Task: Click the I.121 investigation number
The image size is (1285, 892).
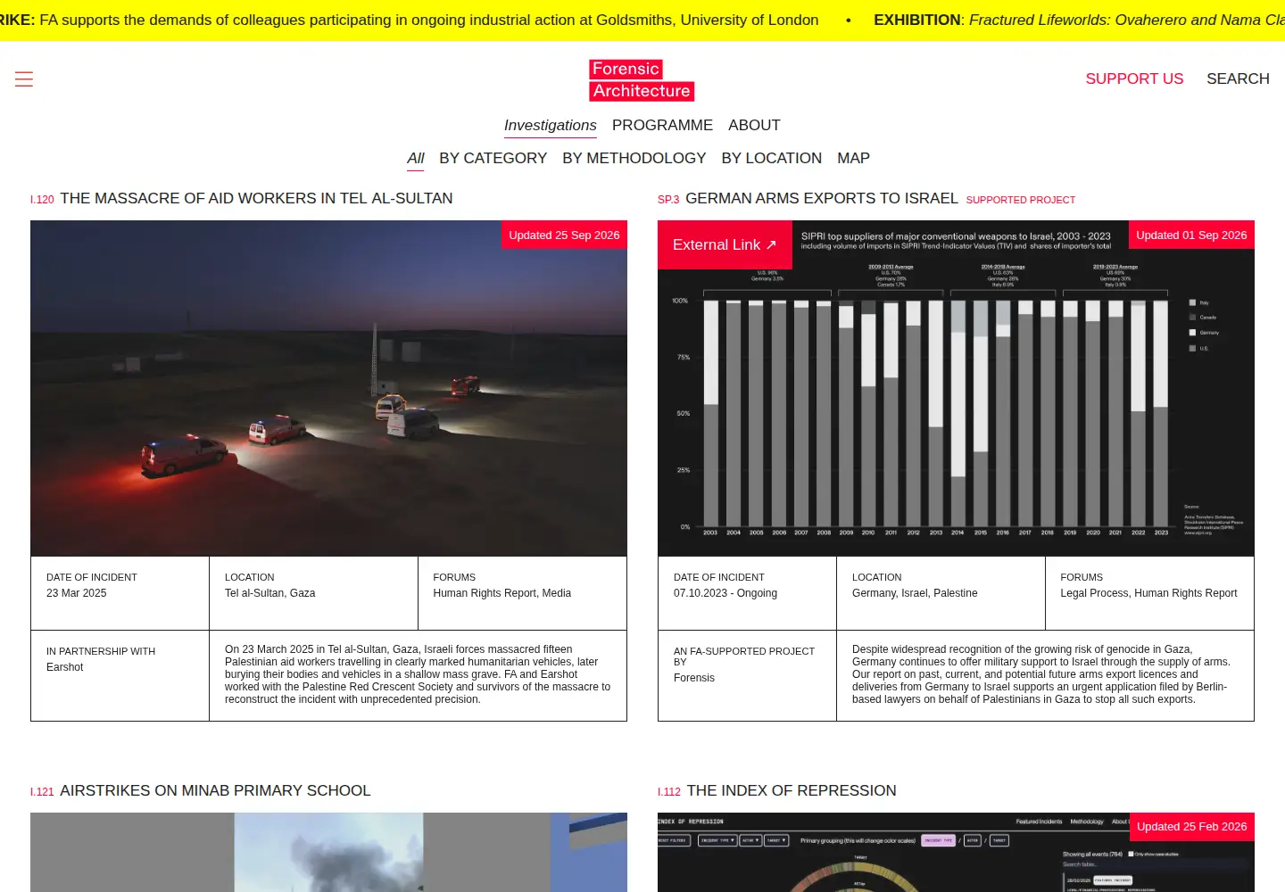Action: (x=42, y=792)
